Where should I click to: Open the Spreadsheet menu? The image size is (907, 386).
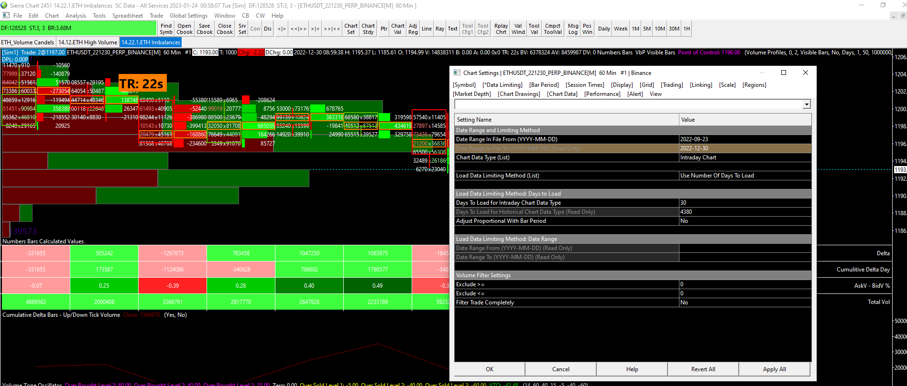[128, 16]
